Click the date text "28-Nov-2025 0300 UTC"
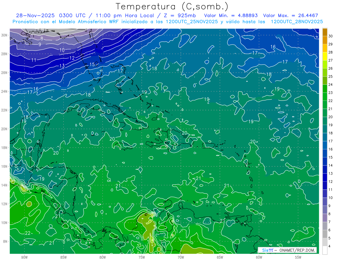Viewport: 338px width, 261px height. tap(52, 15)
